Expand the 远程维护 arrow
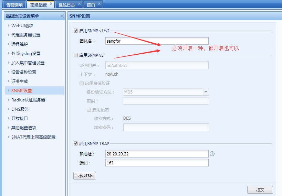 (9, 44)
